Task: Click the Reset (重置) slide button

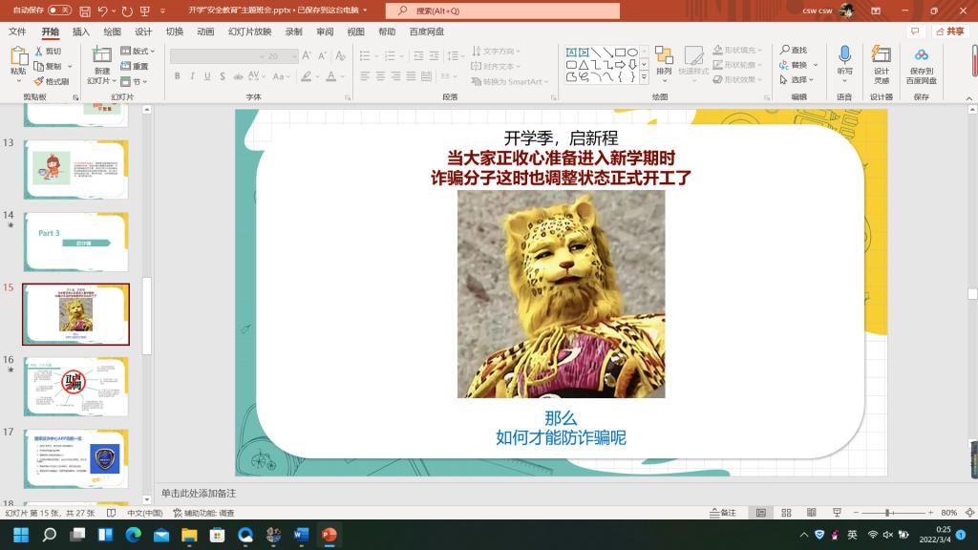Action: pyautogui.click(x=136, y=67)
